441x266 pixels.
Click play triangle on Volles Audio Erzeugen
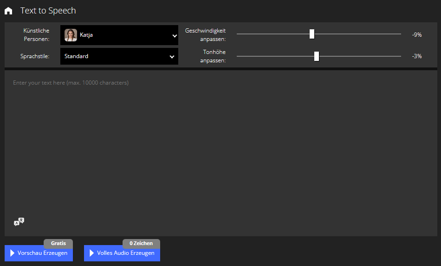pos(91,253)
